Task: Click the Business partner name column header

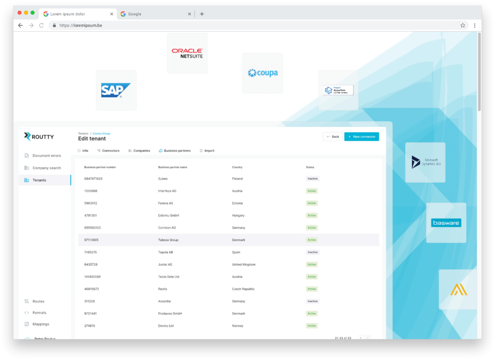Action: pos(173,167)
